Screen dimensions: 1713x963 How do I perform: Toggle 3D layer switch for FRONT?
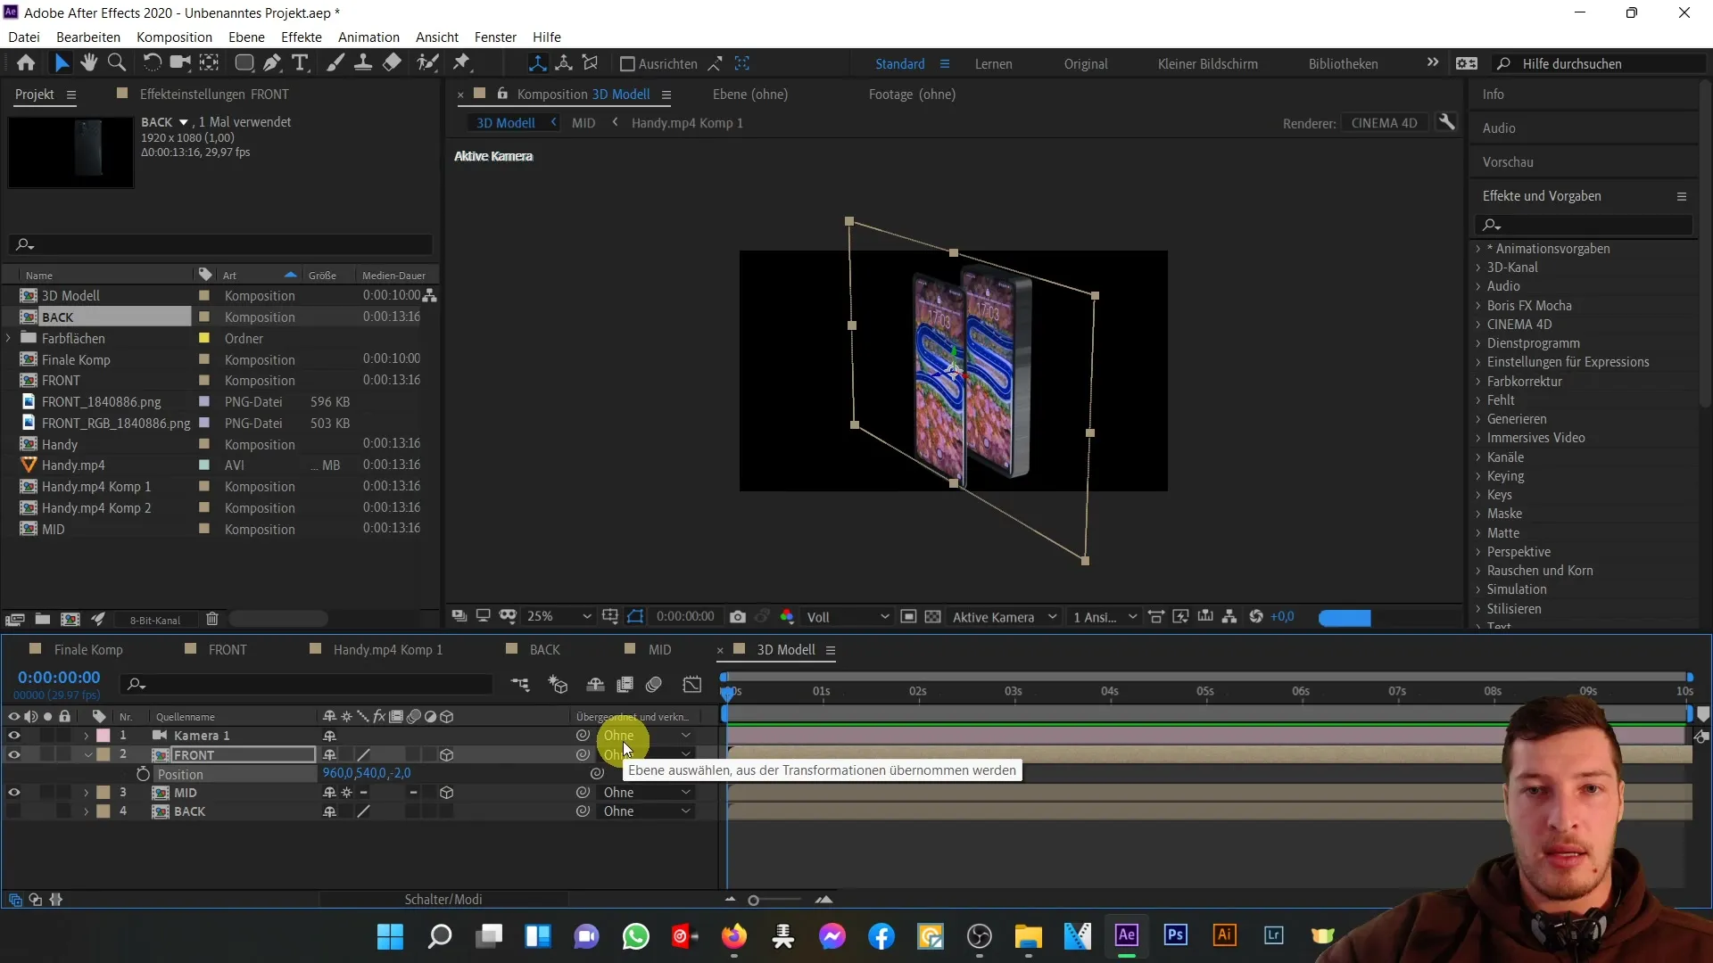447,755
